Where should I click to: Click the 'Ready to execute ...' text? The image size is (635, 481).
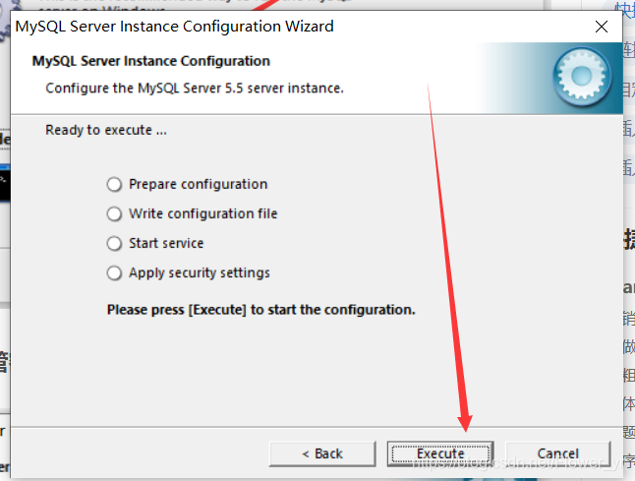pos(106,130)
